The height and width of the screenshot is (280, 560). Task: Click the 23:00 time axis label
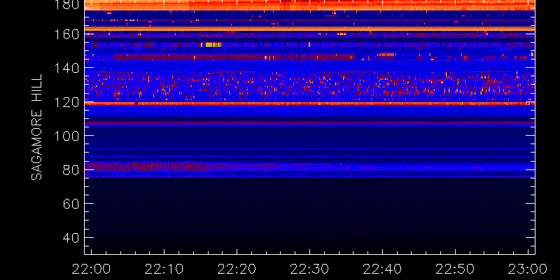(528, 269)
